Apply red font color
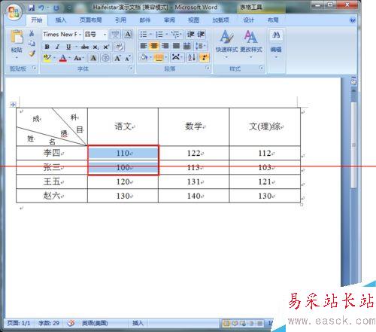This screenshot has height=332, width=376. 62,58
